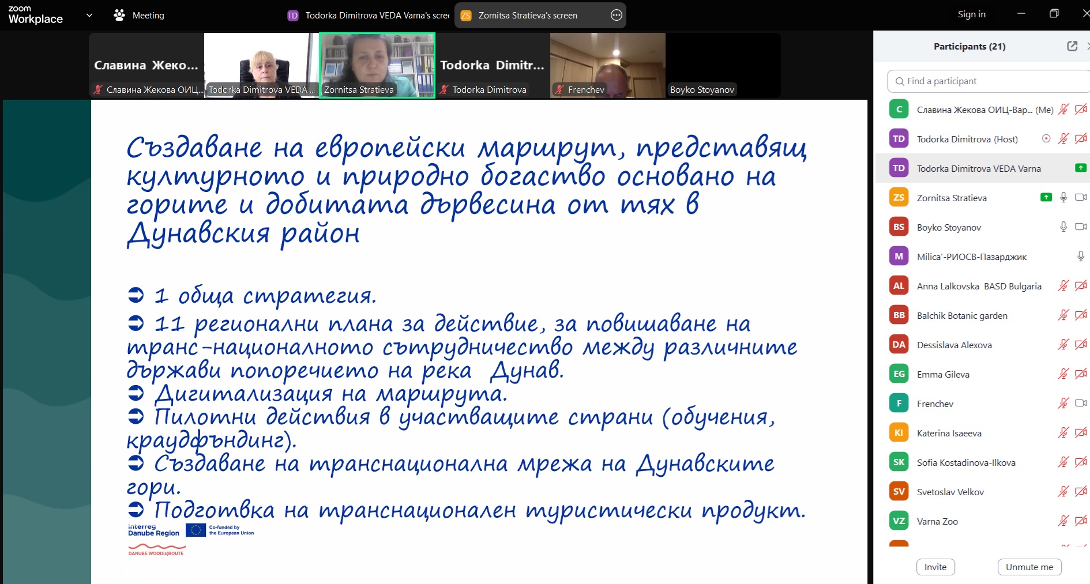Click Sign in link

pos(971,14)
